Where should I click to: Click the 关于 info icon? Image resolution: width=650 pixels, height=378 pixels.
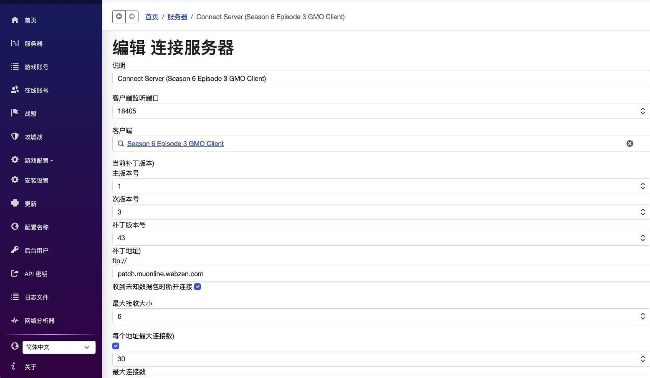click(x=14, y=366)
